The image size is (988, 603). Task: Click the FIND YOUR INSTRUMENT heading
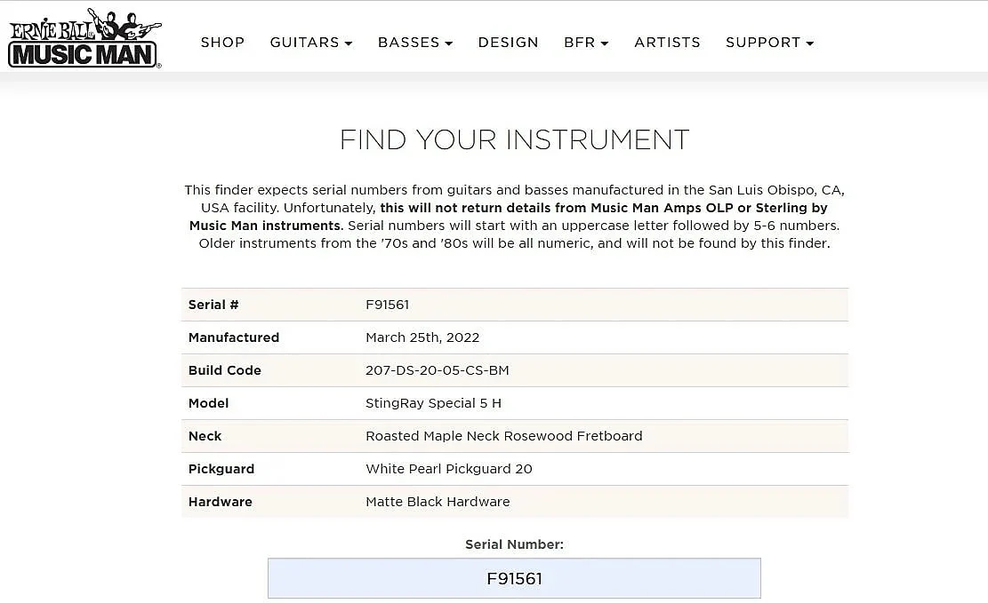514,139
